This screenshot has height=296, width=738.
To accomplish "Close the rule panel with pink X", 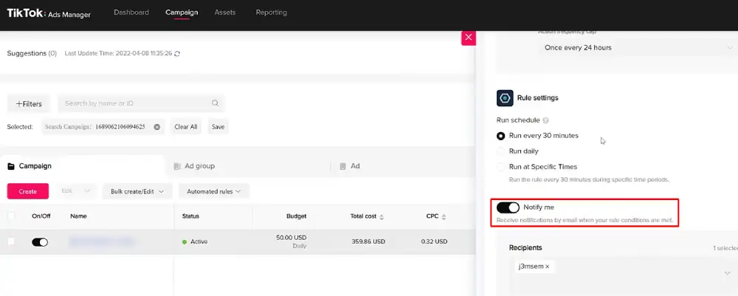I will [x=469, y=38].
